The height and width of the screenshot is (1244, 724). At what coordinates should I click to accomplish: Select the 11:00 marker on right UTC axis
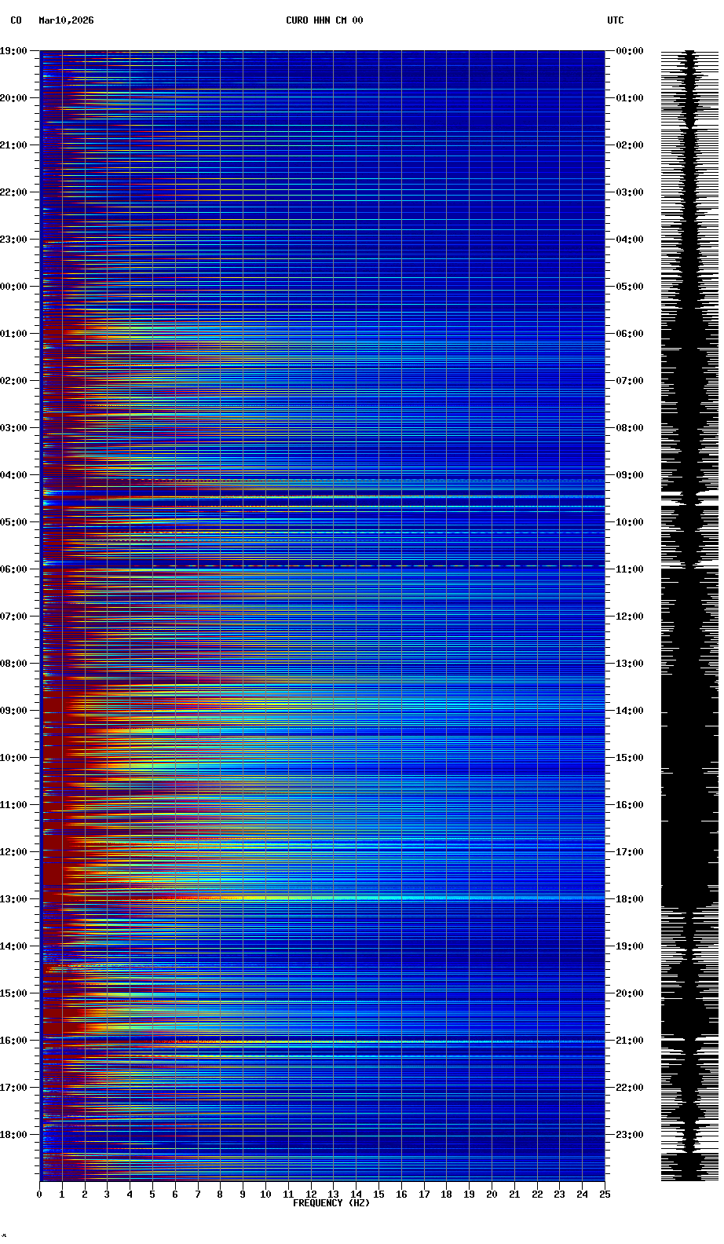click(630, 569)
